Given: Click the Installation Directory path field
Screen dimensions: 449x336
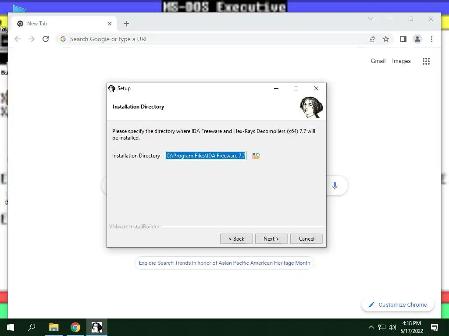Looking at the screenshot, I should [206, 156].
